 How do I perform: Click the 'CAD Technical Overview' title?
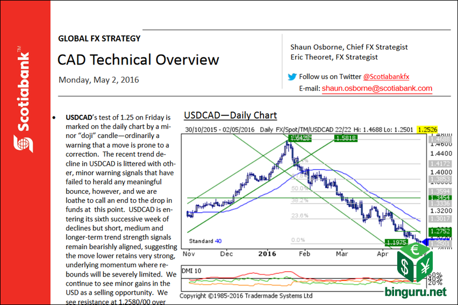[x=138, y=60]
